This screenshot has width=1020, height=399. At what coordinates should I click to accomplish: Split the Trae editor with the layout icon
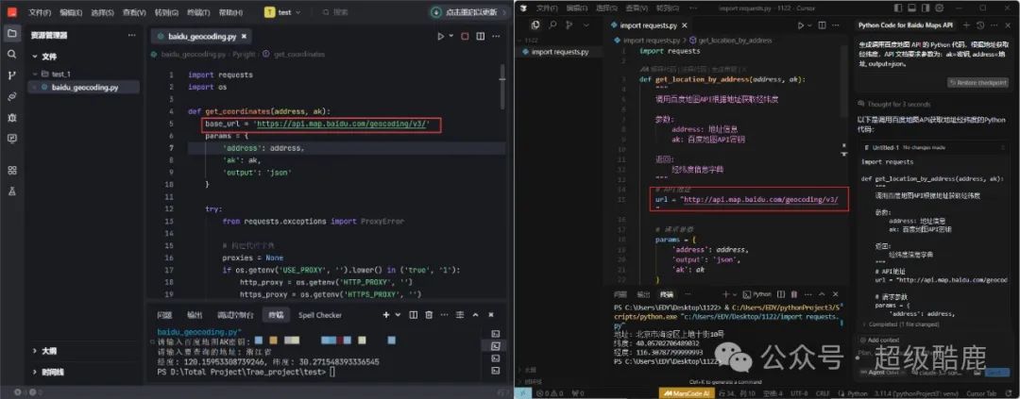(482, 37)
